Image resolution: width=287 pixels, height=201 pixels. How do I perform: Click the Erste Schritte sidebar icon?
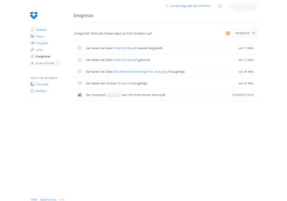(x=32, y=63)
